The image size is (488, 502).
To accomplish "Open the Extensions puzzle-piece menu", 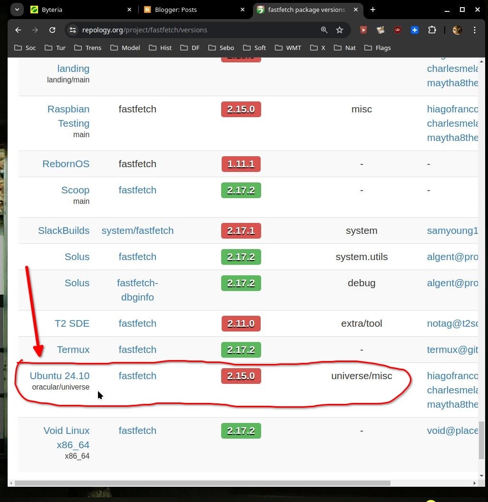I will [432, 30].
